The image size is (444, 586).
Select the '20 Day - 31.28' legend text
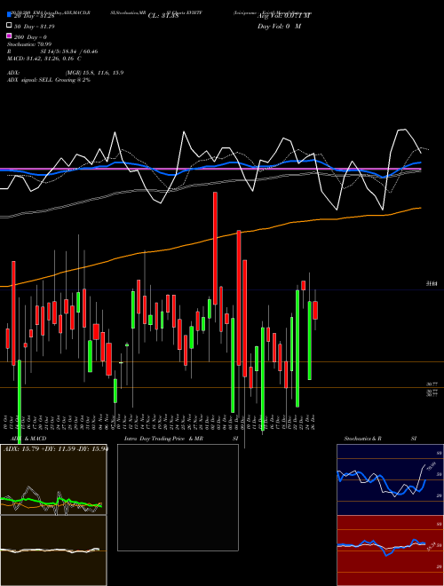tap(35, 16)
